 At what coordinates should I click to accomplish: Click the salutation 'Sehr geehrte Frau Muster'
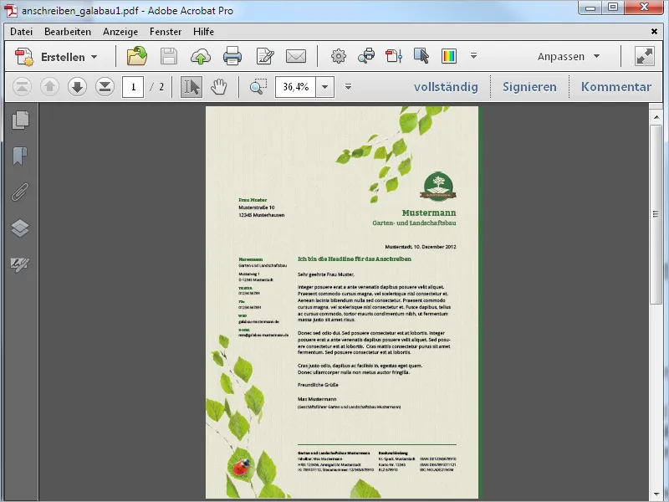(x=326, y=274)
